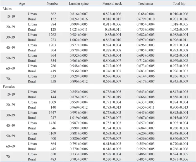Select the 'Femoral neck' column header
Viewport: 196px width, 162px height.
coord(112,4)
